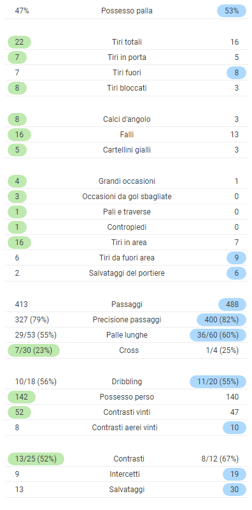The width and height of the screenshot is (252, 510).
Task: Click the 400 (82%) pass accuracy badge
Action: point(221,320)
